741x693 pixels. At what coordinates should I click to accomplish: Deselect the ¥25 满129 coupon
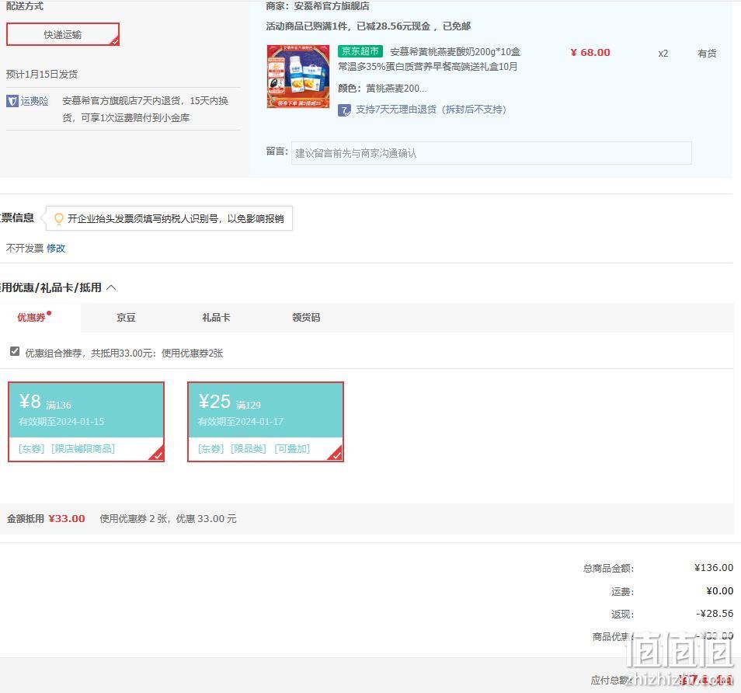[266, 422]
